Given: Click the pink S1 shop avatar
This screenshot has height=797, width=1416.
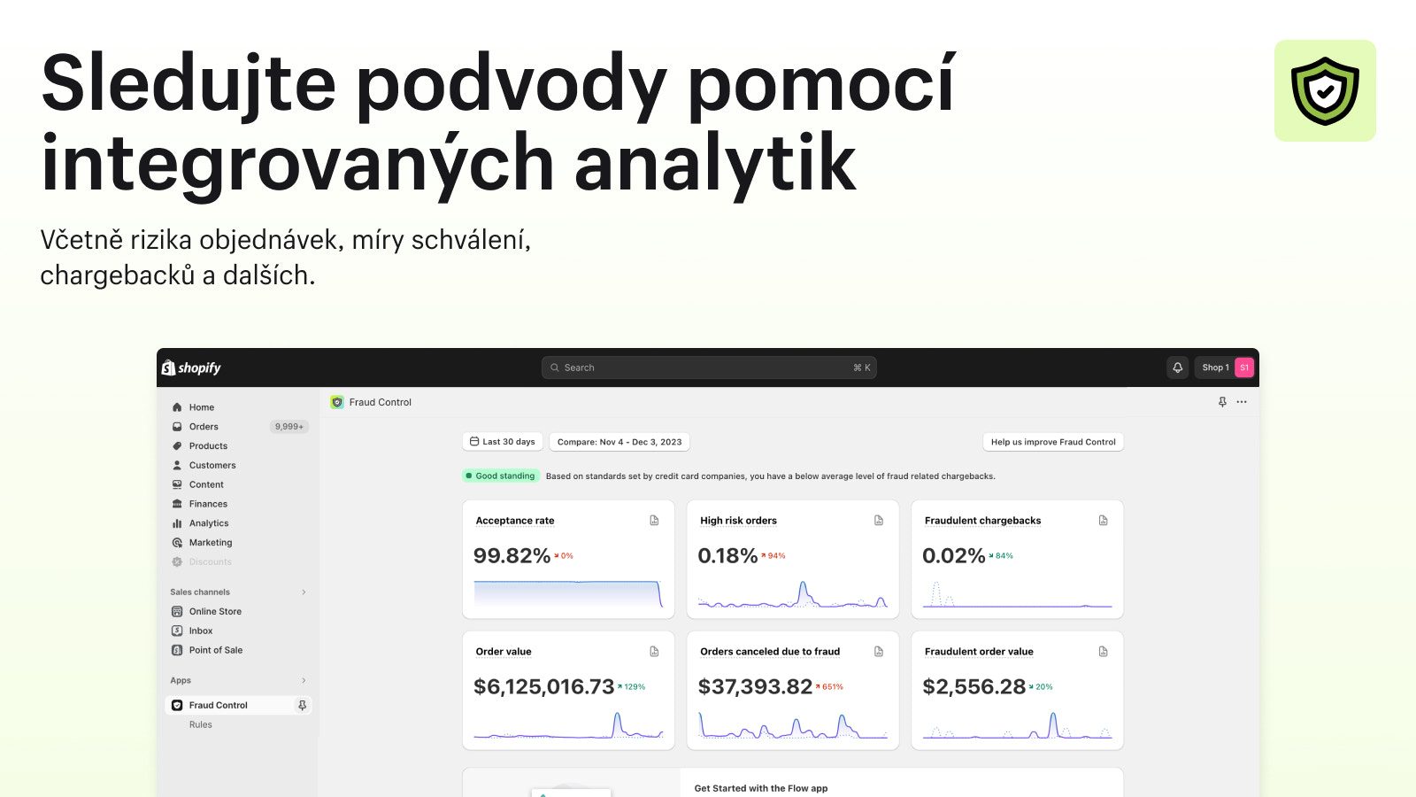Looking at the screenshot, I should pos(1244,368).
